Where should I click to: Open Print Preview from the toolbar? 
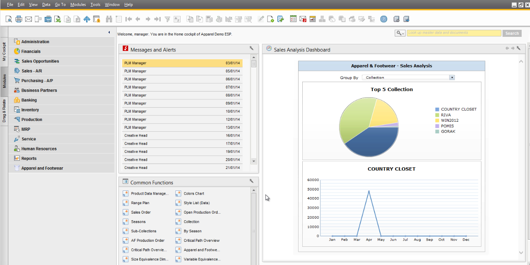tap(9, 19)
